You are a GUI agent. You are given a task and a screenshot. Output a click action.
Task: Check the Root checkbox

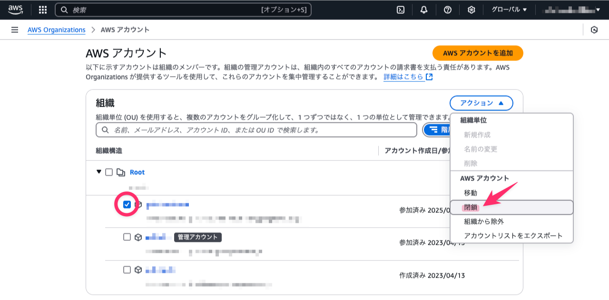[x=109, y=172]
